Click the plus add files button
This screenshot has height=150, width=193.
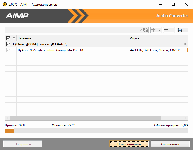pos(153,30)
